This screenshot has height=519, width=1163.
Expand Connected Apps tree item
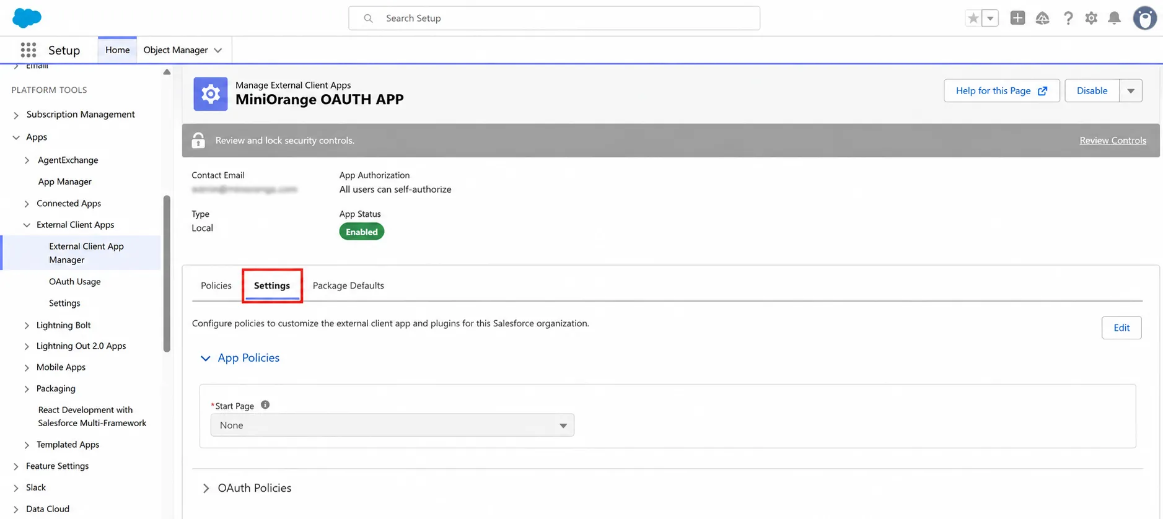[27, 204]
